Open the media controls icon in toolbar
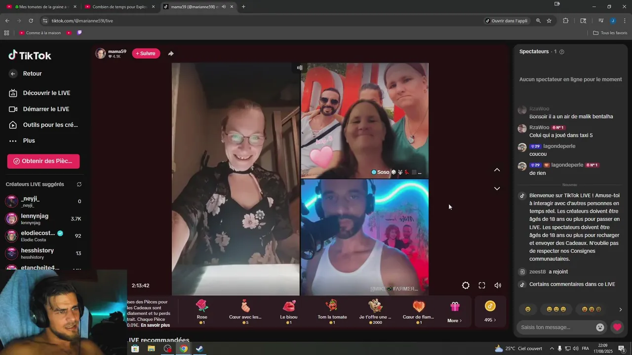The image size is (632, 355). point(601,21)
